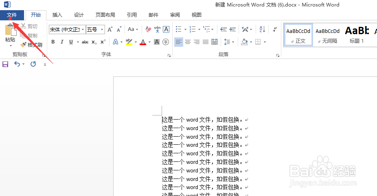Screen dimensions: 377x196
Task: Click the 剪切 cut button
Action: tap(29, 26)
